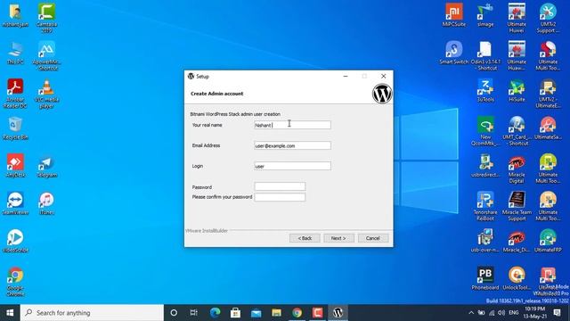Viewport: 570px width, 321px height.
Task: Select the usbredirector desktop icon
Action: pyautogui.click(x=485, y=166)
